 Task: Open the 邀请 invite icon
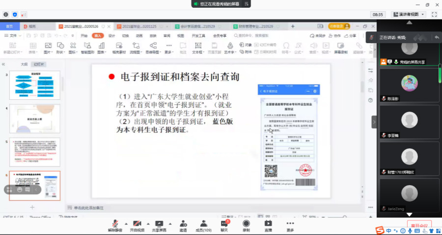point(183,225)
